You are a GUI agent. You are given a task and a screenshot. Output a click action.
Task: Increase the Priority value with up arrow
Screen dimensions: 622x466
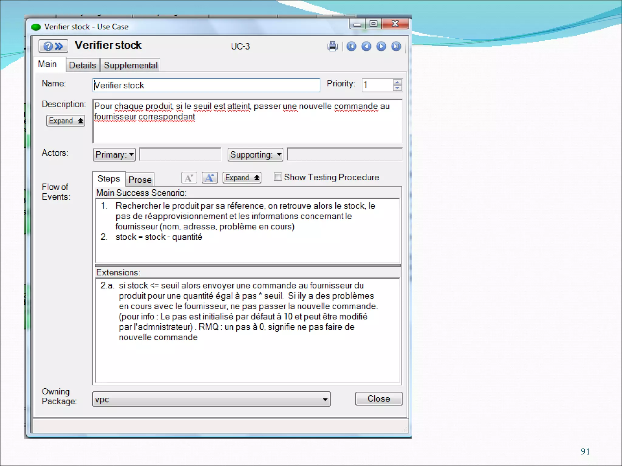click(397, 82)
